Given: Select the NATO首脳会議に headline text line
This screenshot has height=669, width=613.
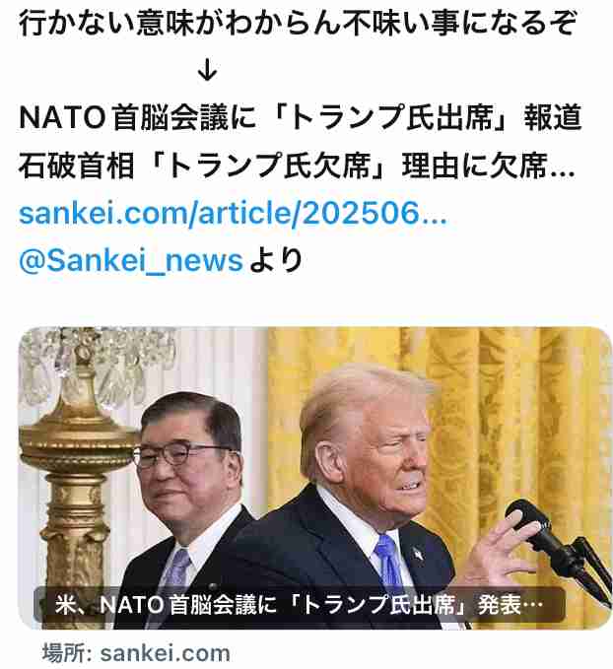Looking at the screenshot, I should click(301, 118).
